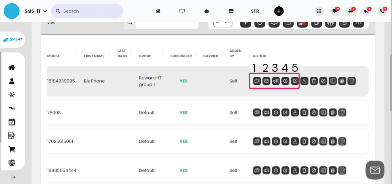Delete the Biz Phone contact
This screenshot has width=392, height=184.
(x=314, y=81)
